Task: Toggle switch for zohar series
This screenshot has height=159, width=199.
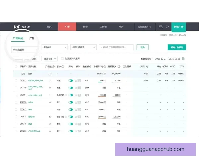Action: (71, 102)
